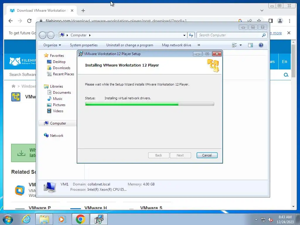This screenshot has height=225, width=300.
Task: Bookmark this page with star icon
Action: click(259, 21)
